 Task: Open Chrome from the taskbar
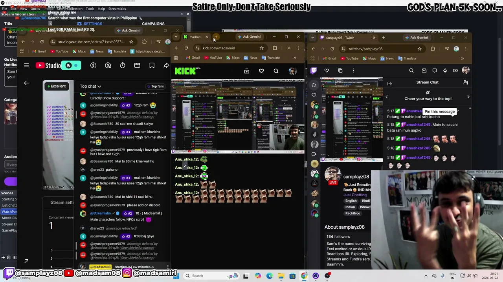304,276
